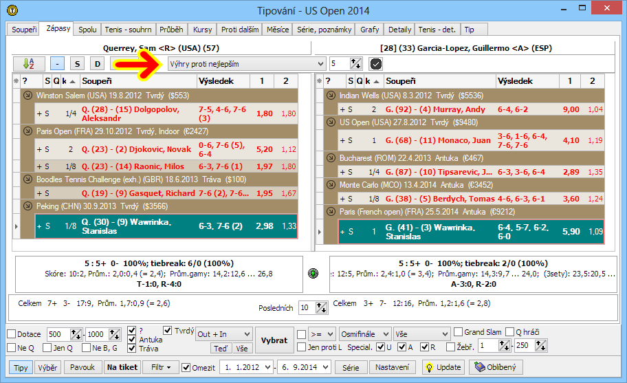Select the Murray, Andy match row
Image resolution: width=627 pixels, height=383 pixels.
pyautogui.click(x=471, y=109)
